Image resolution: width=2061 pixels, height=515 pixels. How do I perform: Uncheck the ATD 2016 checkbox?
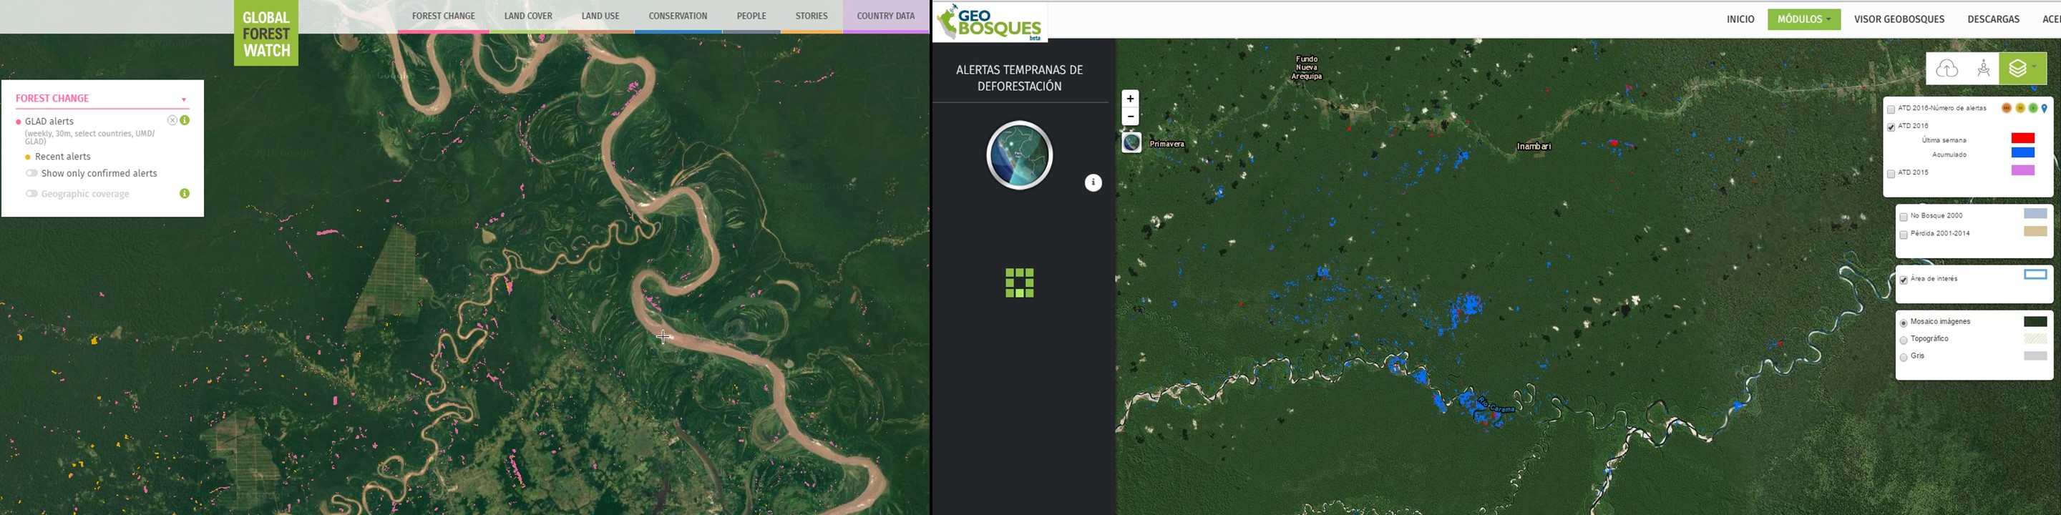tap(1891, 127)
